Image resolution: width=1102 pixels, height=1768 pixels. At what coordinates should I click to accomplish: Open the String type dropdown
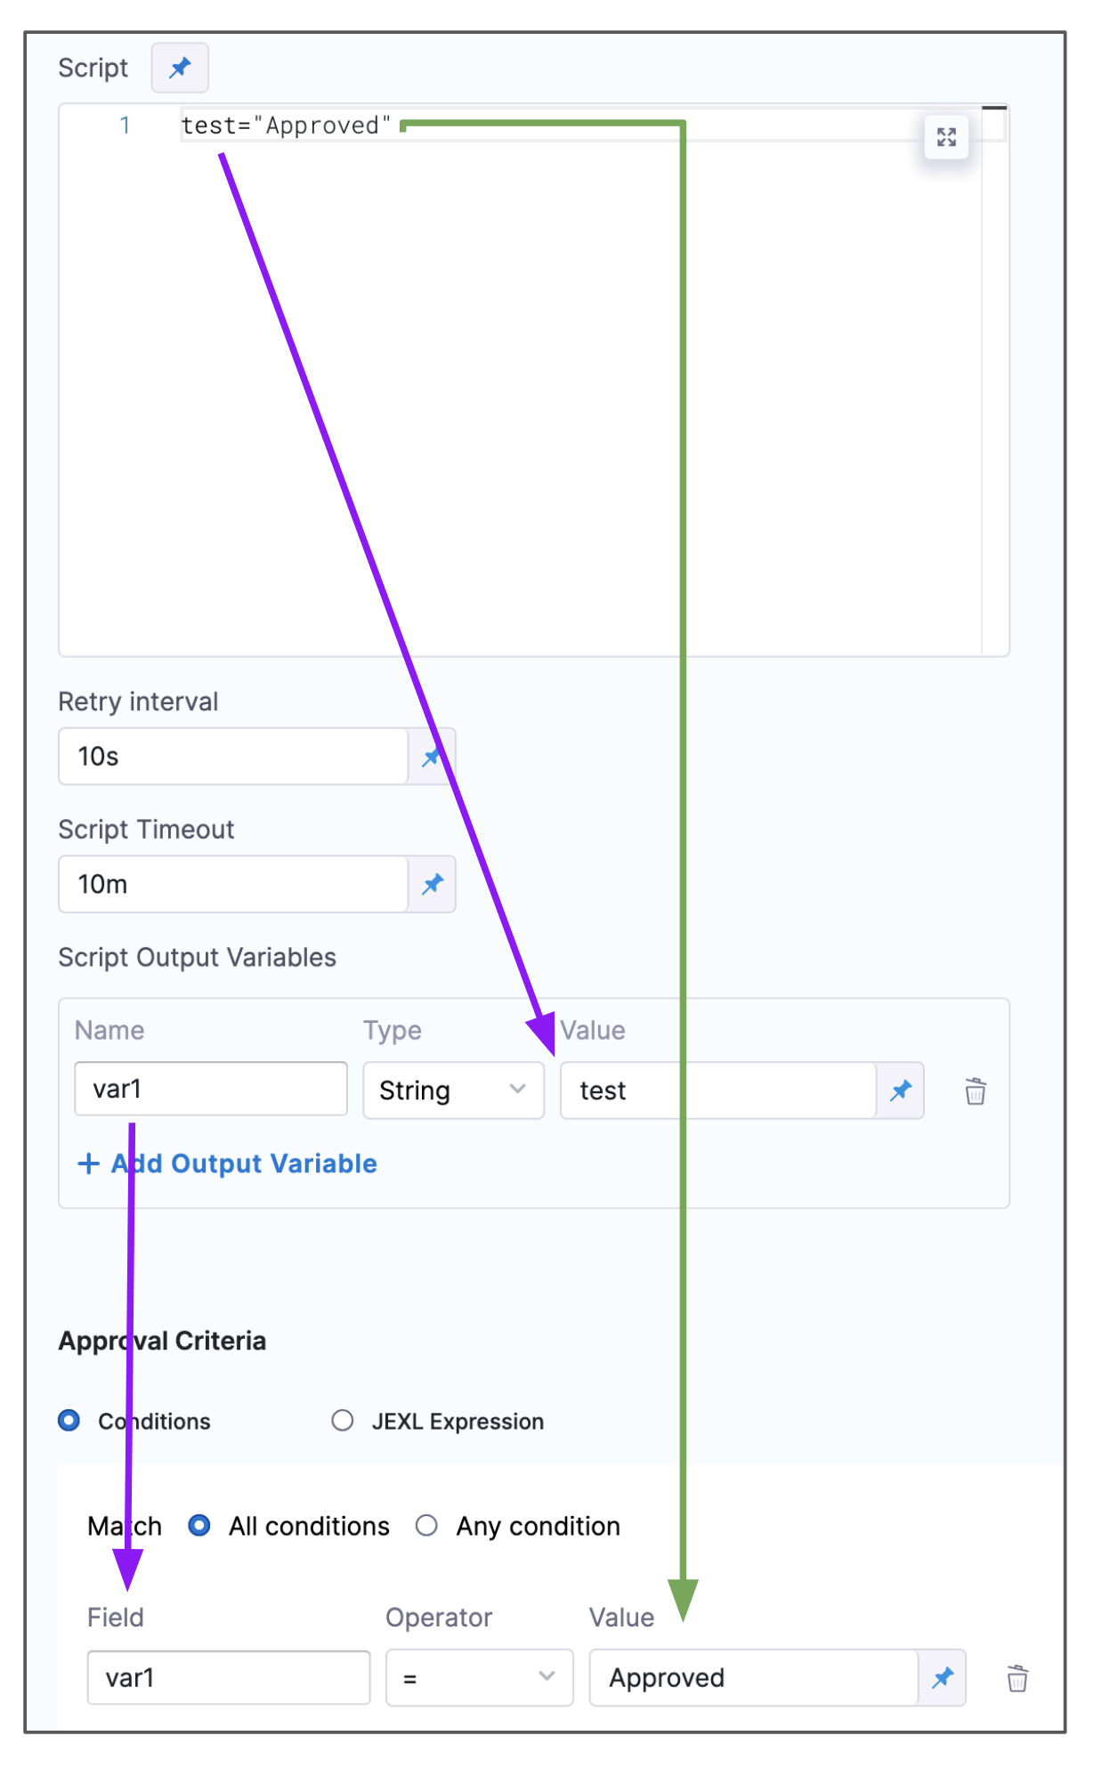click(x=453, y=1091)
